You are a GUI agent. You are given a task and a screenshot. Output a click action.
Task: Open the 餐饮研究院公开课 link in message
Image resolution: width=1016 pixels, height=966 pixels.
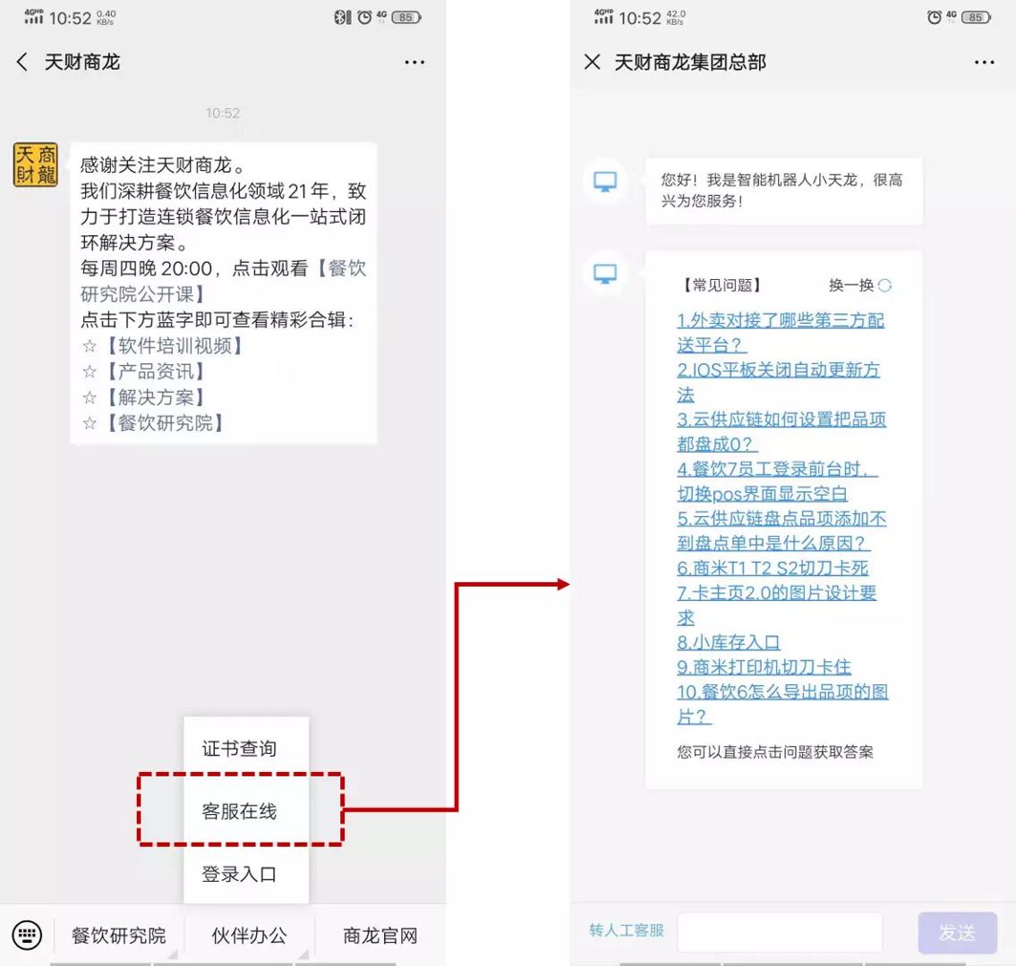224,281
